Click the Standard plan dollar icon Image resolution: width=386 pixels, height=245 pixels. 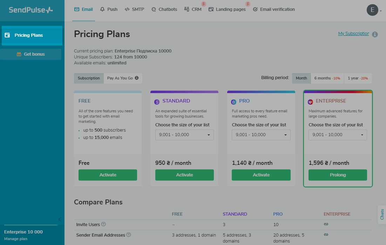coord(157,102)
